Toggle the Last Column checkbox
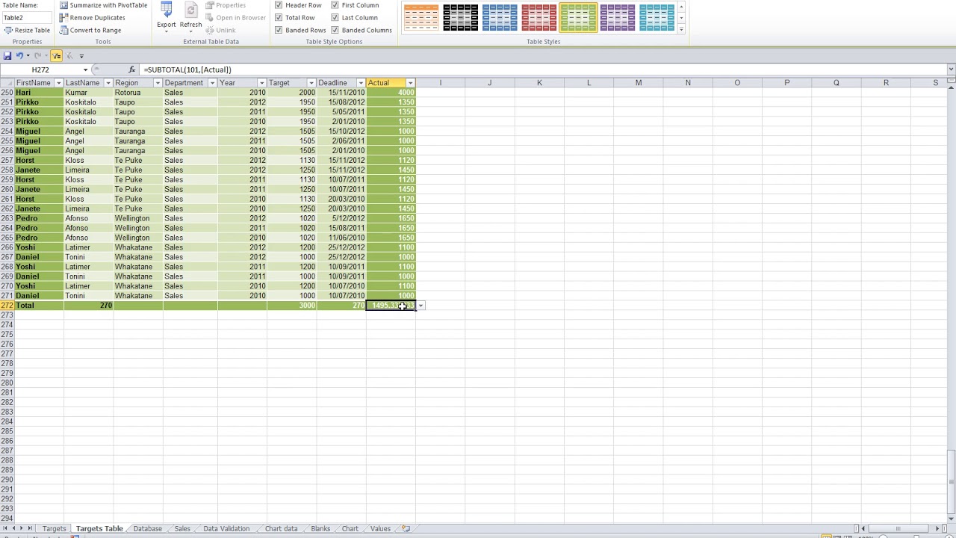Viewport: 956px width, 538px height. (x=335, y=17)
